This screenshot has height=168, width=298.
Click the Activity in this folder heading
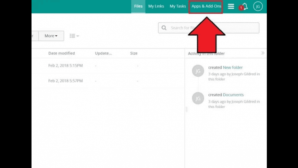point(206,53)
